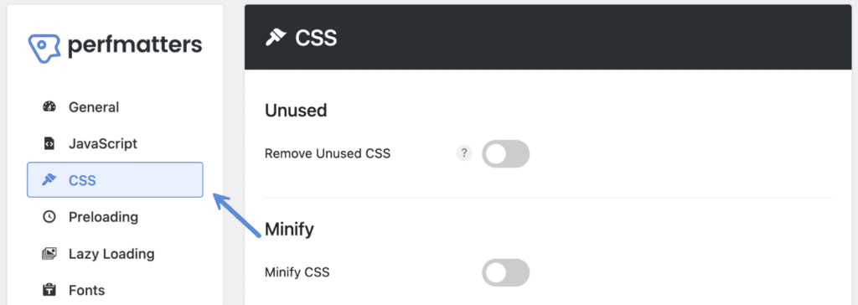Click the Preloading clock icon
858x305 pixels.
[49, 217]
